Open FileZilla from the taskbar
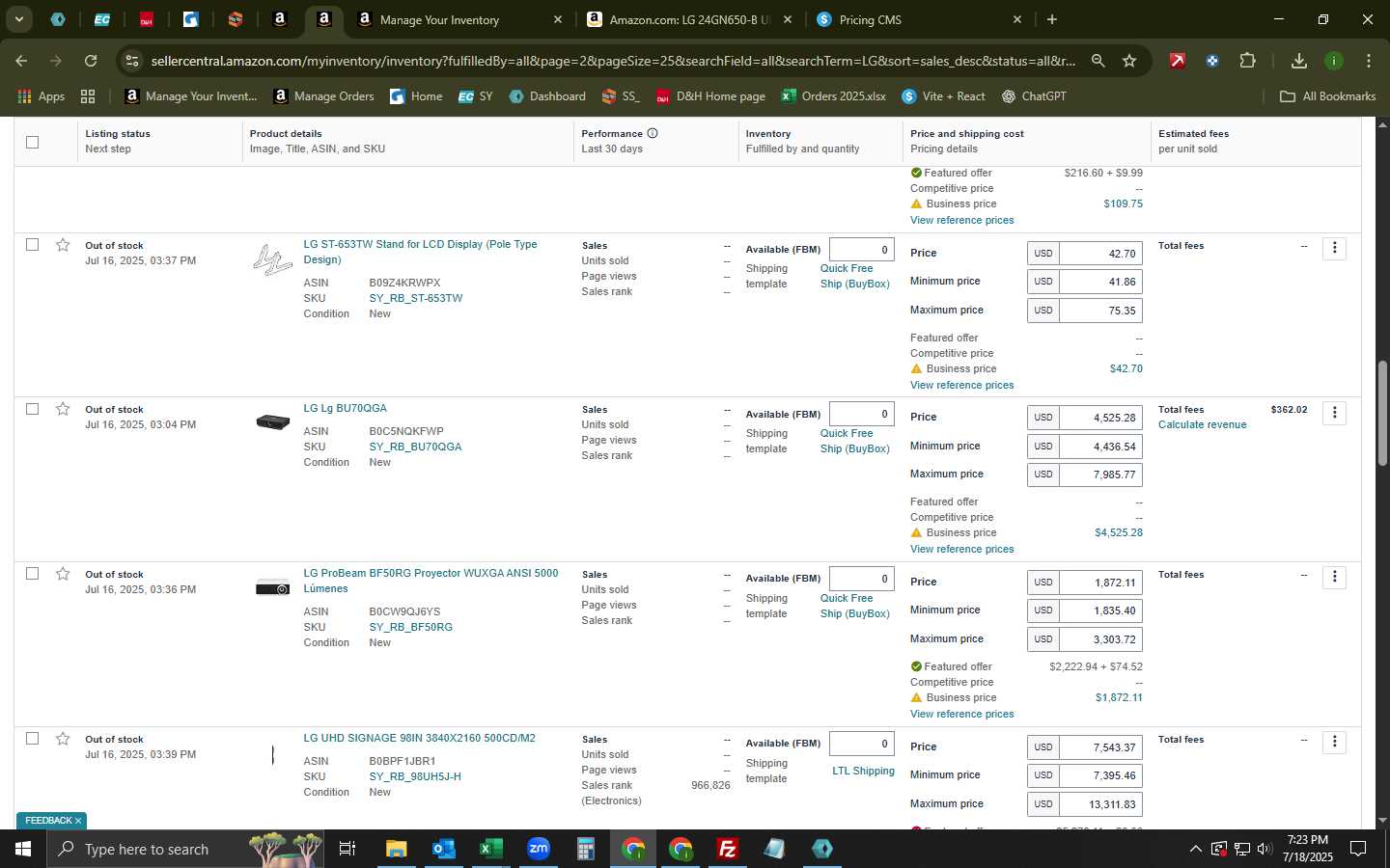This screenshot has width=1390, height=868. pyautogui.click(x=728, y=849)
